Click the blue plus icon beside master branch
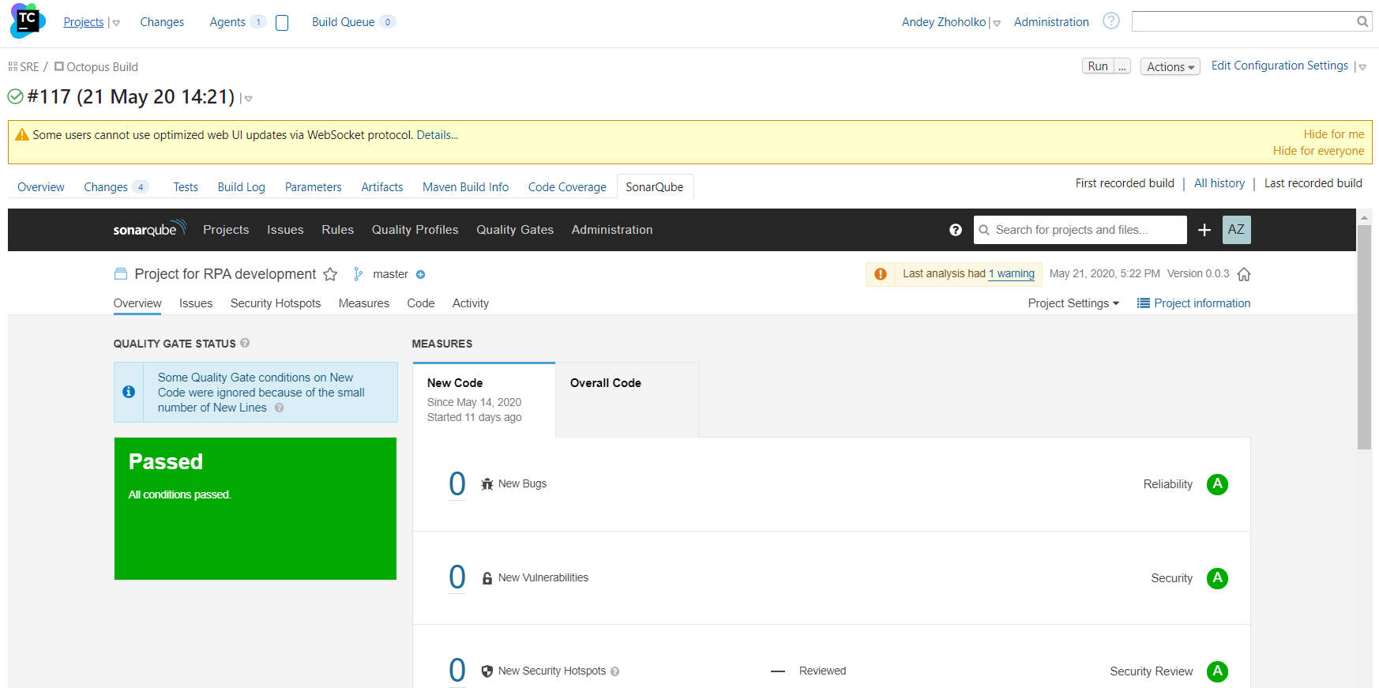The width and height of the screenshot is (1379, 688). (x=421, y=275)
